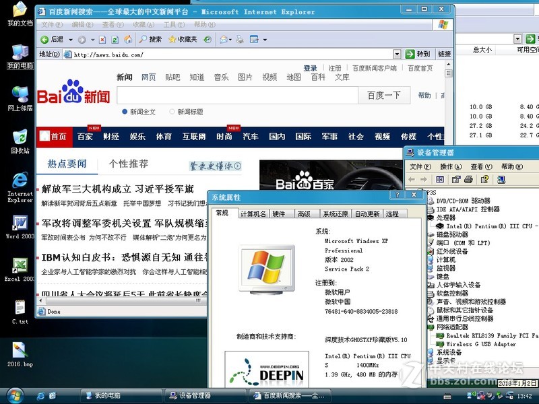Click the Baidu news search input field
The width and height of the screenshot is (539, 404).
[238, 95]
